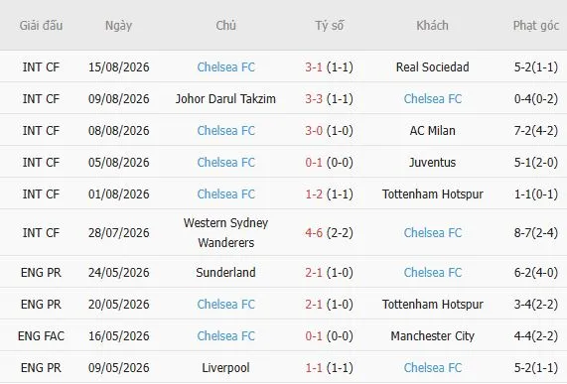The width and height of the screenshot is (567, 384).
Task: Click Manchester City in FA Cup row
Action: click(433, 336)
